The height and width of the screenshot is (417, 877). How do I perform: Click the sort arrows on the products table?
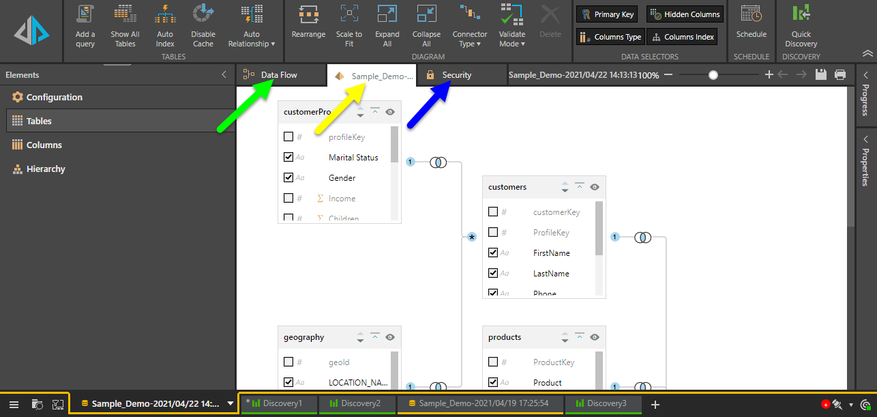[x=565, y=337]
